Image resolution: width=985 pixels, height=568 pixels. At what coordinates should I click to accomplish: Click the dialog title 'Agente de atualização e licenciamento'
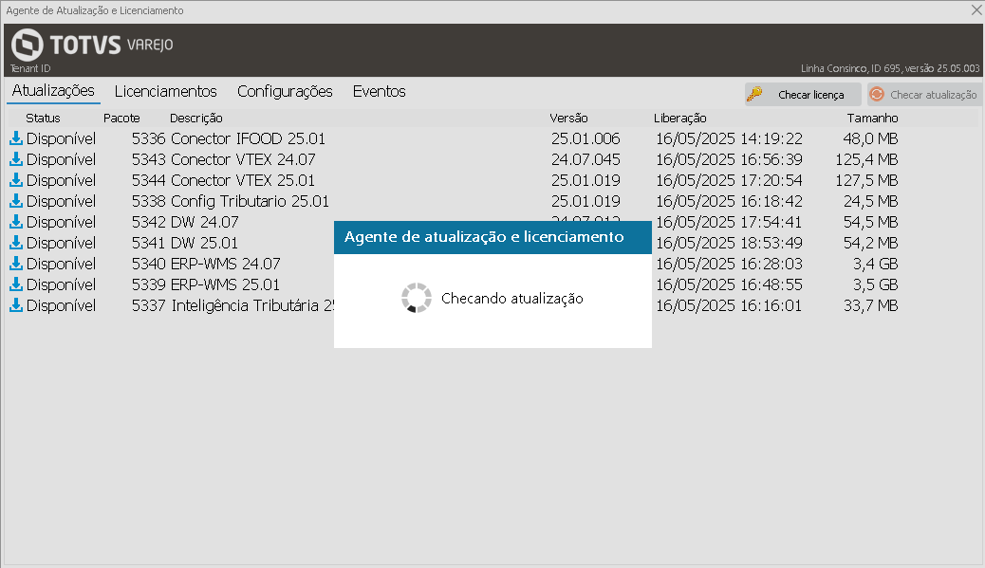pyautogui.click(x=484, y=237)
